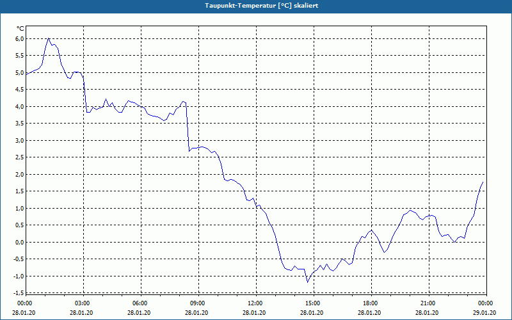The image size is (512, 320).
Task: Select the 0,0 y-axis label
Action: (x=20, y=243)
